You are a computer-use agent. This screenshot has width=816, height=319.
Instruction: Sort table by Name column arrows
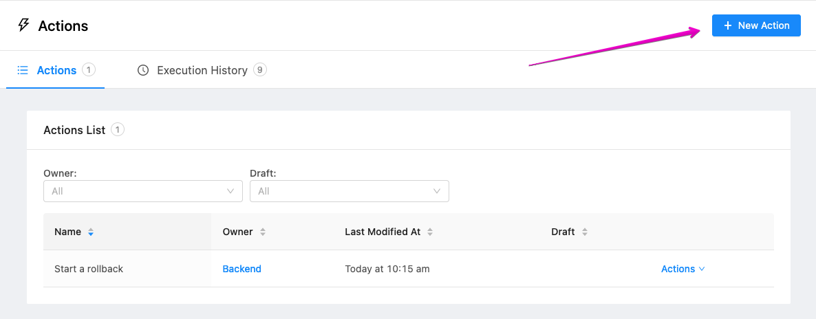(x=91, y=232)
